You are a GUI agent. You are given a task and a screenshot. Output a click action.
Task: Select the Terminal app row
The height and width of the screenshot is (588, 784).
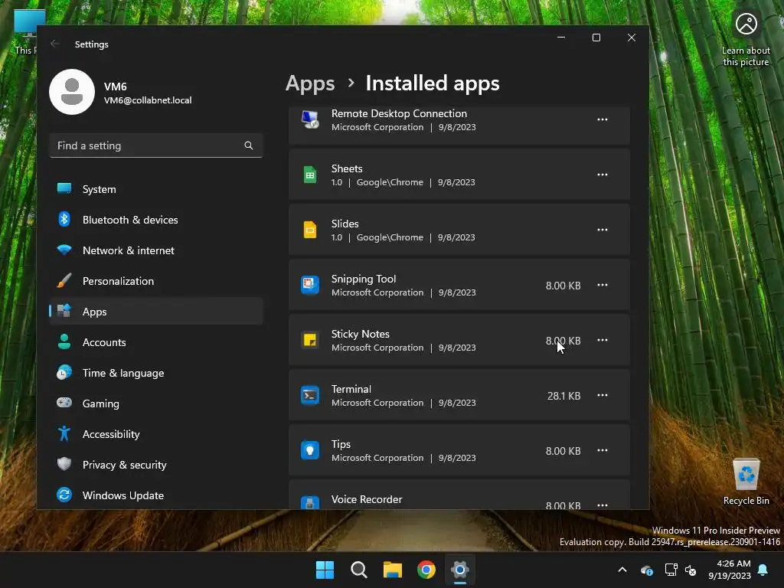(459, 395)
